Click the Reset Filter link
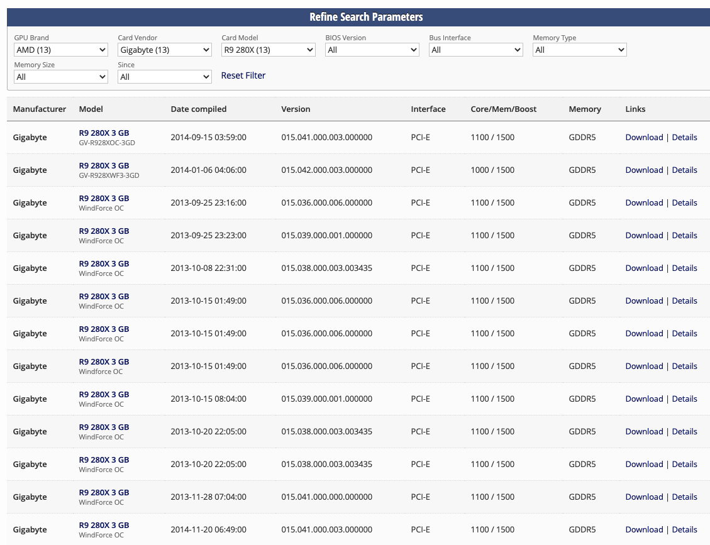Screen dimensions: 710x545 (243, 75)
